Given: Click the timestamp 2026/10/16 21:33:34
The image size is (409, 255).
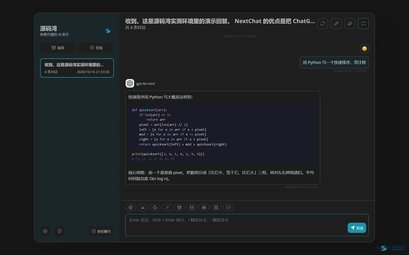Looking at the screenshot, I should [350, 71].
